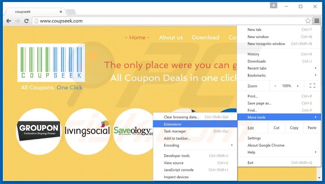The height and width of the screenshot is (184, 325).
Task: Click the Download navigation link
Action: 205,37
